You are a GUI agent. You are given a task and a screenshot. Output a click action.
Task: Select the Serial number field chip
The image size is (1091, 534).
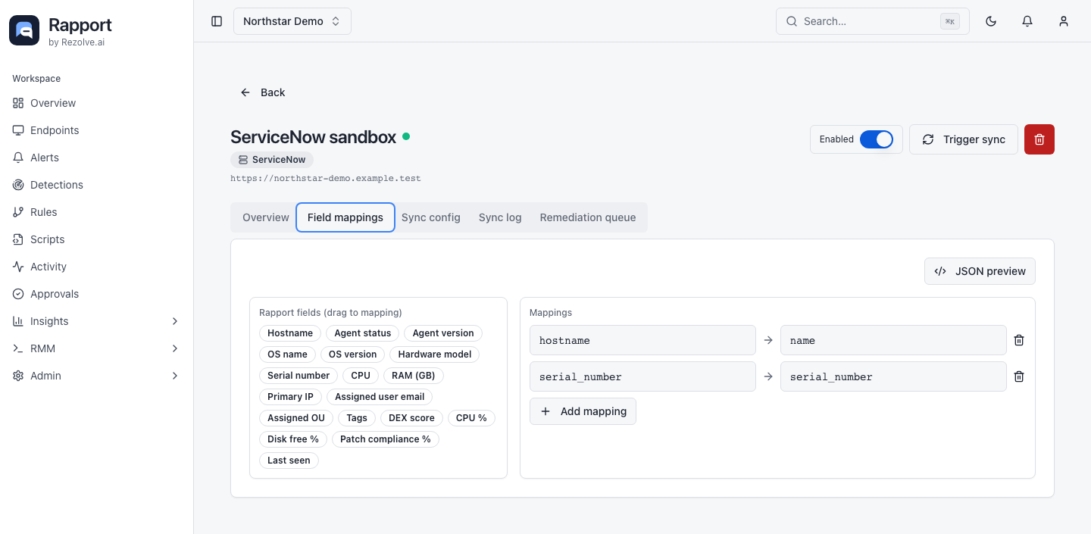(299, 376)
